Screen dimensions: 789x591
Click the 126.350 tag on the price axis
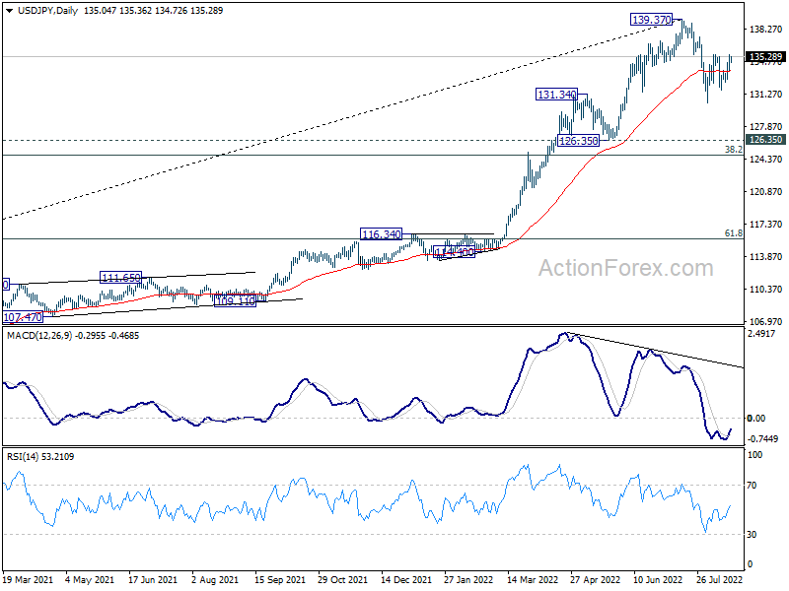[766, 140]
